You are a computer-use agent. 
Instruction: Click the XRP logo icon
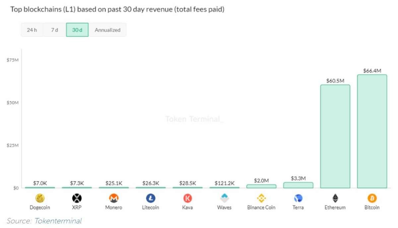coord(77,198)
